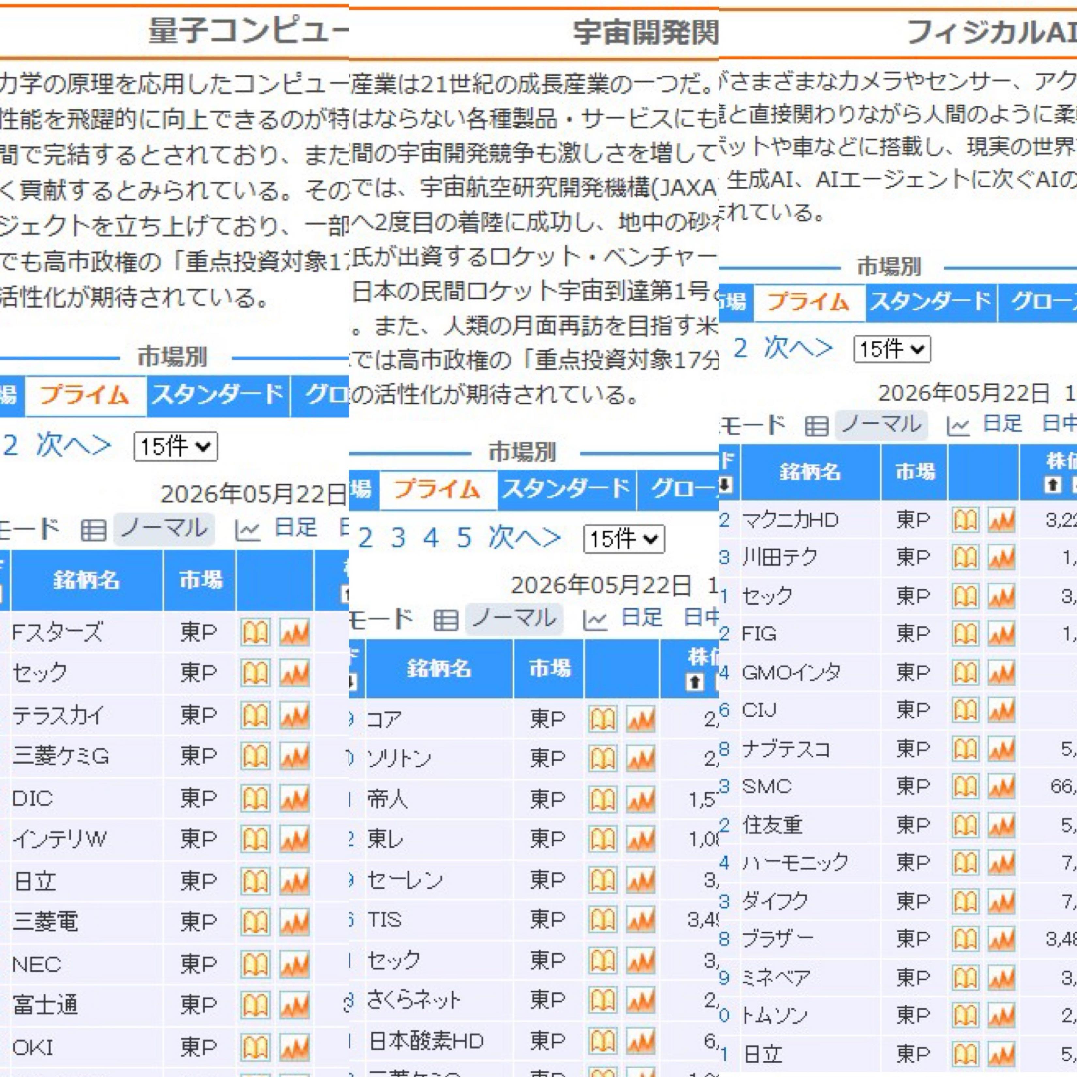This screenshot has height=1077, width=1077.
Task: Select プライム tab in physical AI panel
Action: (x=809, y=303)
